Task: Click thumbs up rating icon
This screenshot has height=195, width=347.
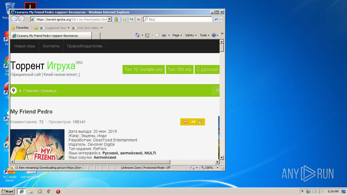Action: point(200,122)
